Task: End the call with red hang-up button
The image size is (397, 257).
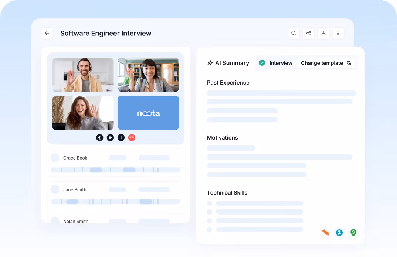Action: [x=132, y=138]
